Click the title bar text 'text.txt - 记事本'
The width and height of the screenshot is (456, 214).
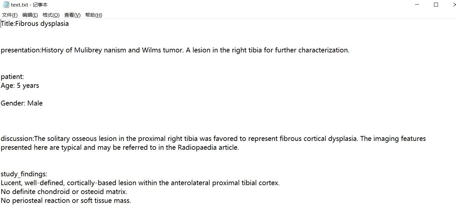pos(29,5)
